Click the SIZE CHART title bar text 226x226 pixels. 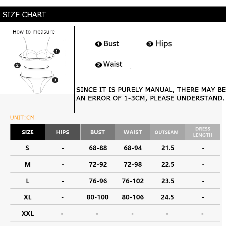[24, 15]
